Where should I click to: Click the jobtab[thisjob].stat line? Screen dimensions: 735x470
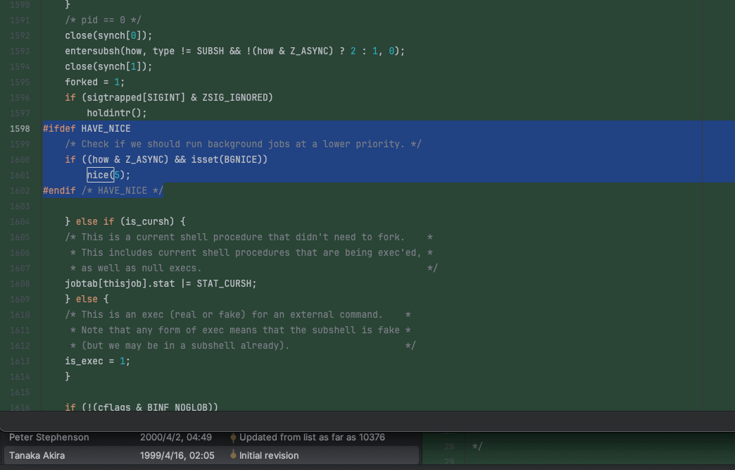pos(161,283)
